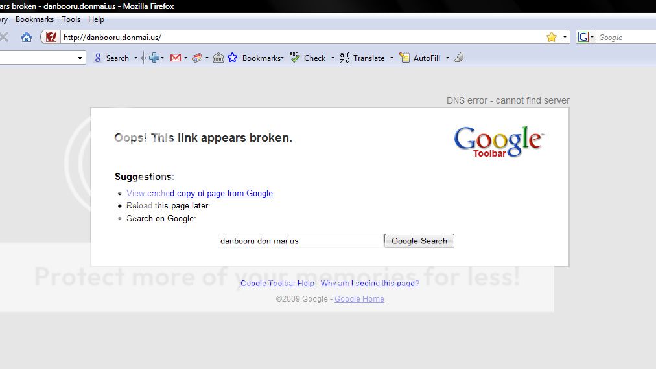Open the address bar history dropdown arrow
656x369 pixels.
click(565, 38)
